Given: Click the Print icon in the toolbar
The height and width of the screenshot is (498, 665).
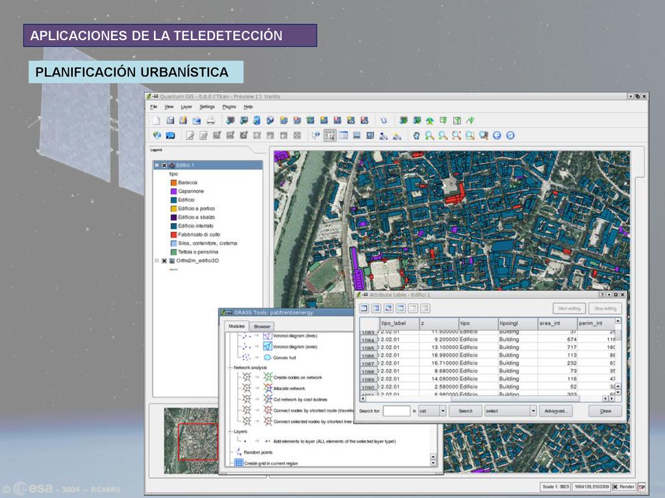Looking at the screenshot, I should (210, 121).
